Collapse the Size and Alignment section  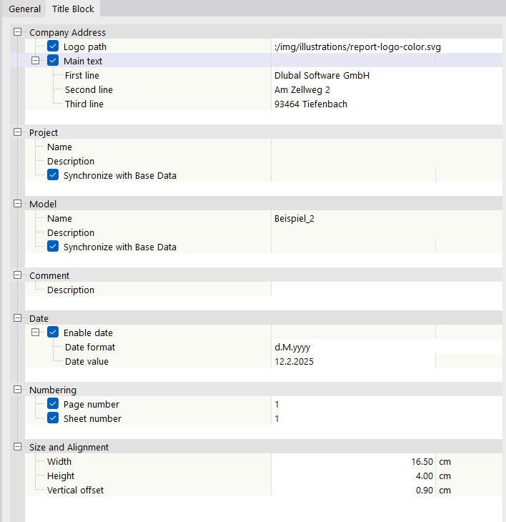18,447
